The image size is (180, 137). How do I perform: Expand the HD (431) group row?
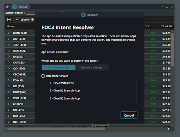click(x=9, y=110)
